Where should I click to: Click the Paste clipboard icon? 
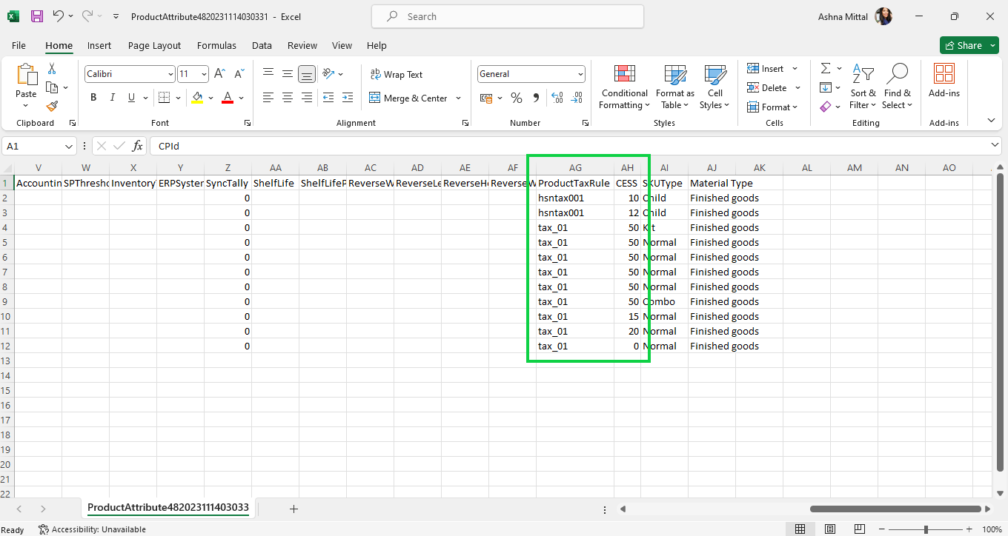pyautogui.click(x=26, y=75)
